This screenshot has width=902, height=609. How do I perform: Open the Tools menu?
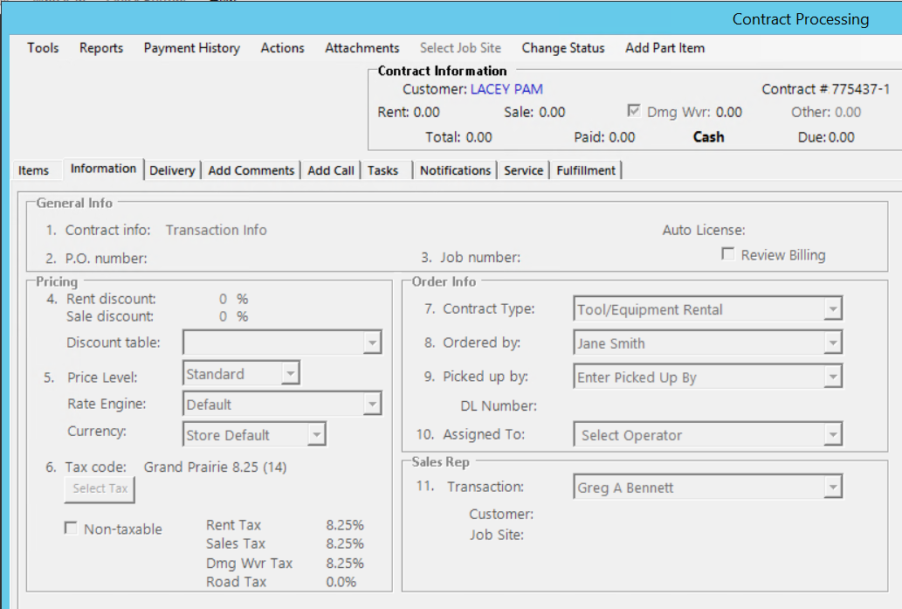click(43, 48)
